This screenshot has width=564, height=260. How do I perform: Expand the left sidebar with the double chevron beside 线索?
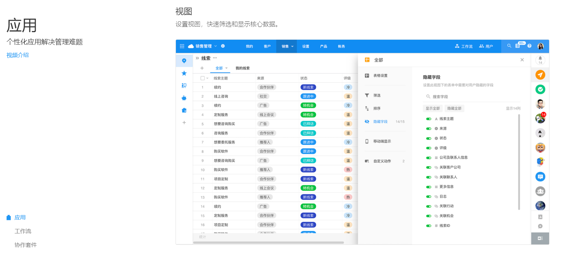[197, 58]
